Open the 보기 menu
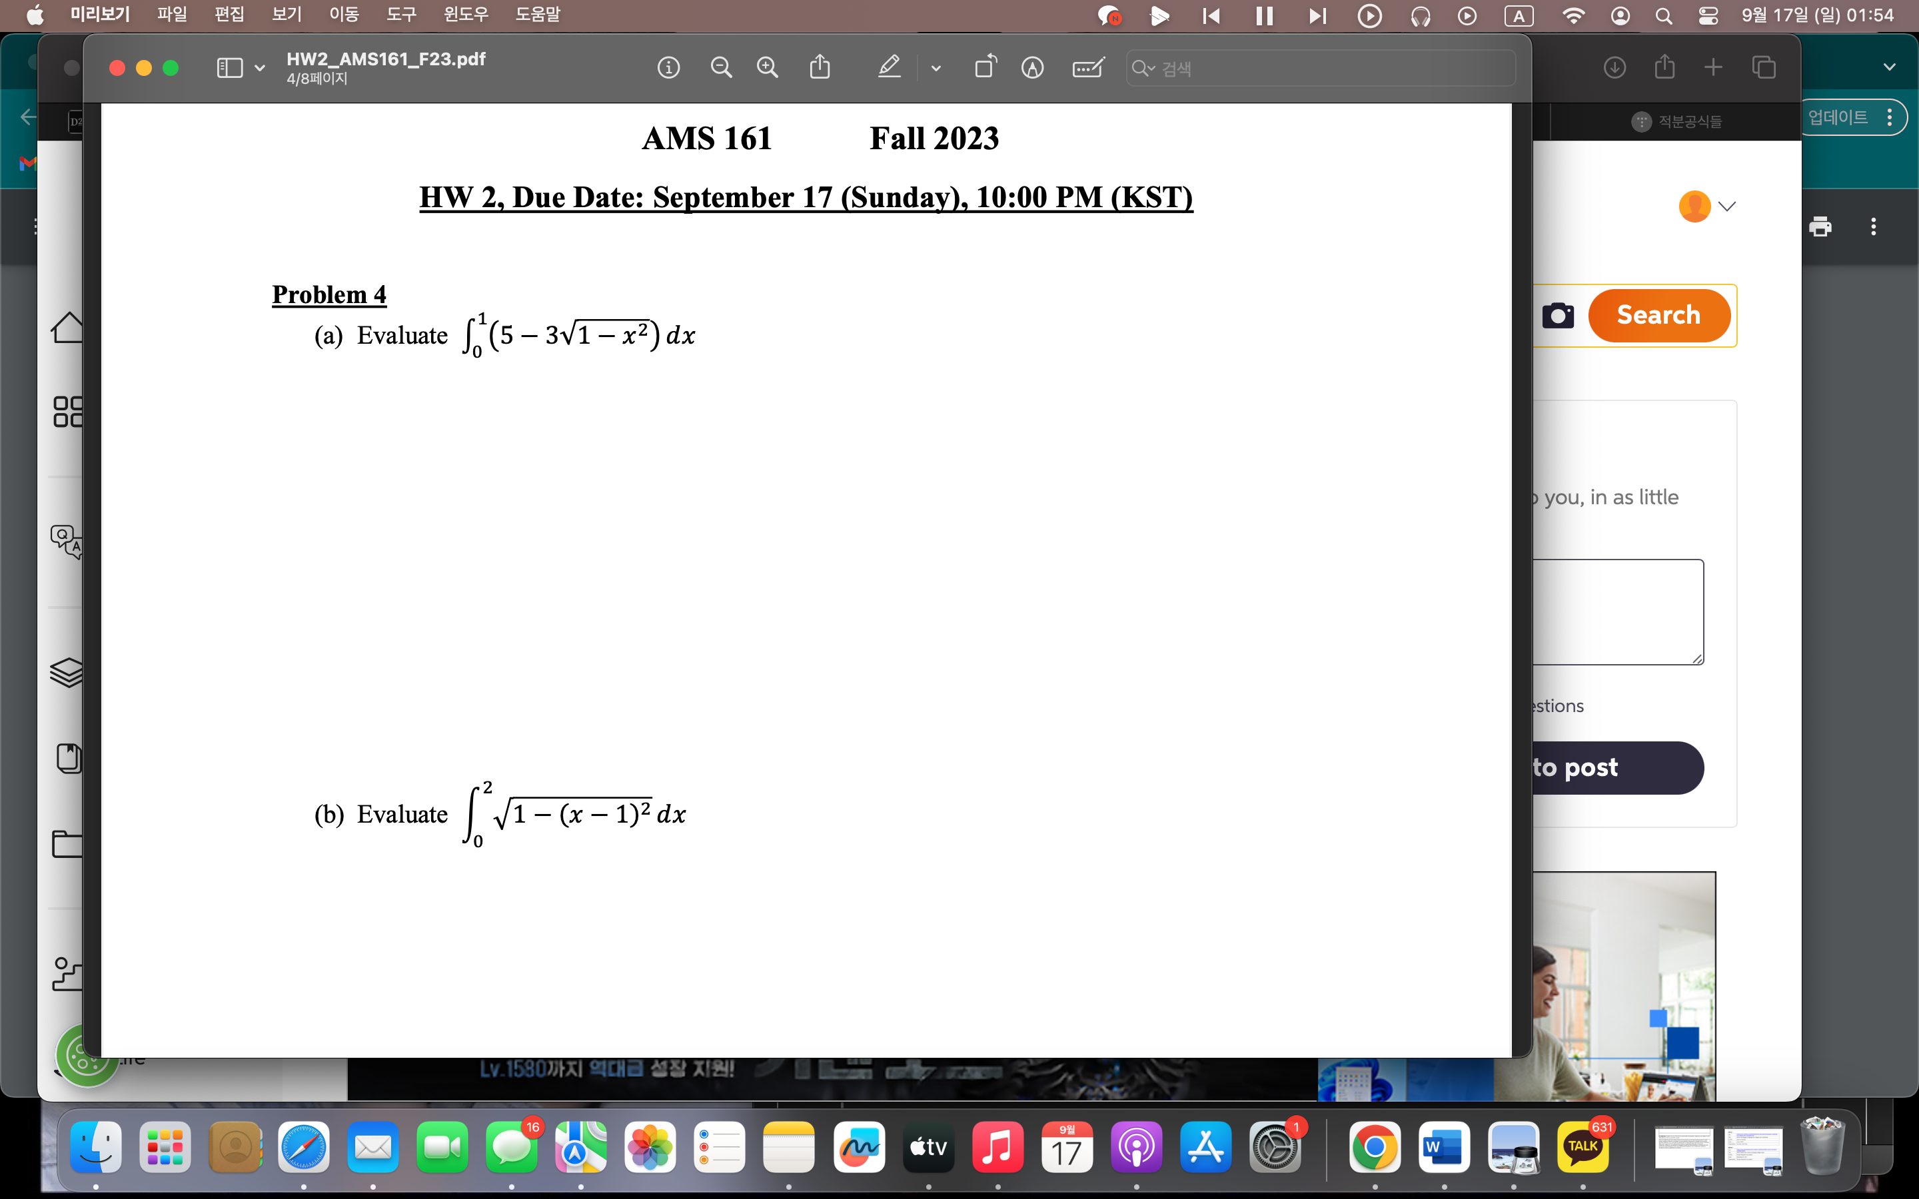Screen dimensions: 1919x1199 287,15
